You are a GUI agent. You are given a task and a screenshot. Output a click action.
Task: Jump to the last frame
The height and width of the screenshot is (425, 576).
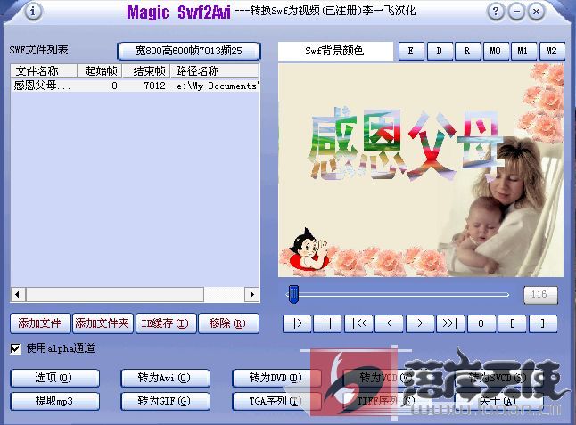(451, 323)
